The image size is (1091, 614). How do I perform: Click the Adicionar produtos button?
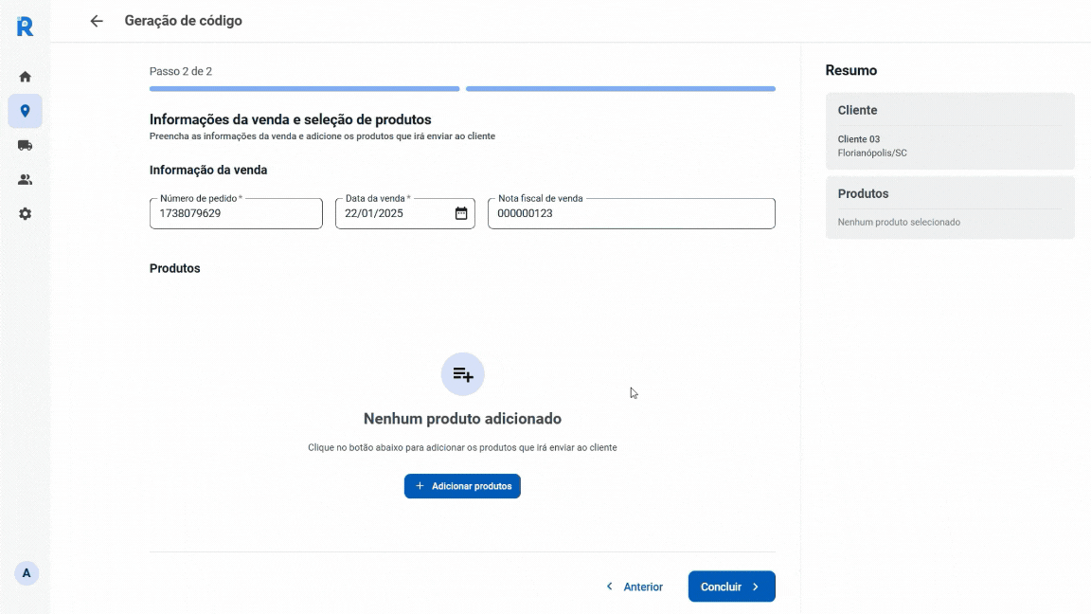[463, 486]
